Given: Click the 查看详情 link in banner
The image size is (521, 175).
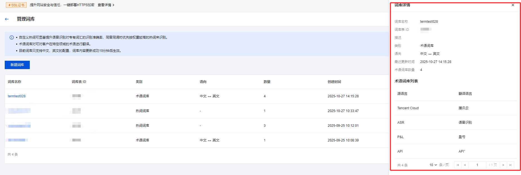Looking at the screenshot, I should (x=106, y=5).
